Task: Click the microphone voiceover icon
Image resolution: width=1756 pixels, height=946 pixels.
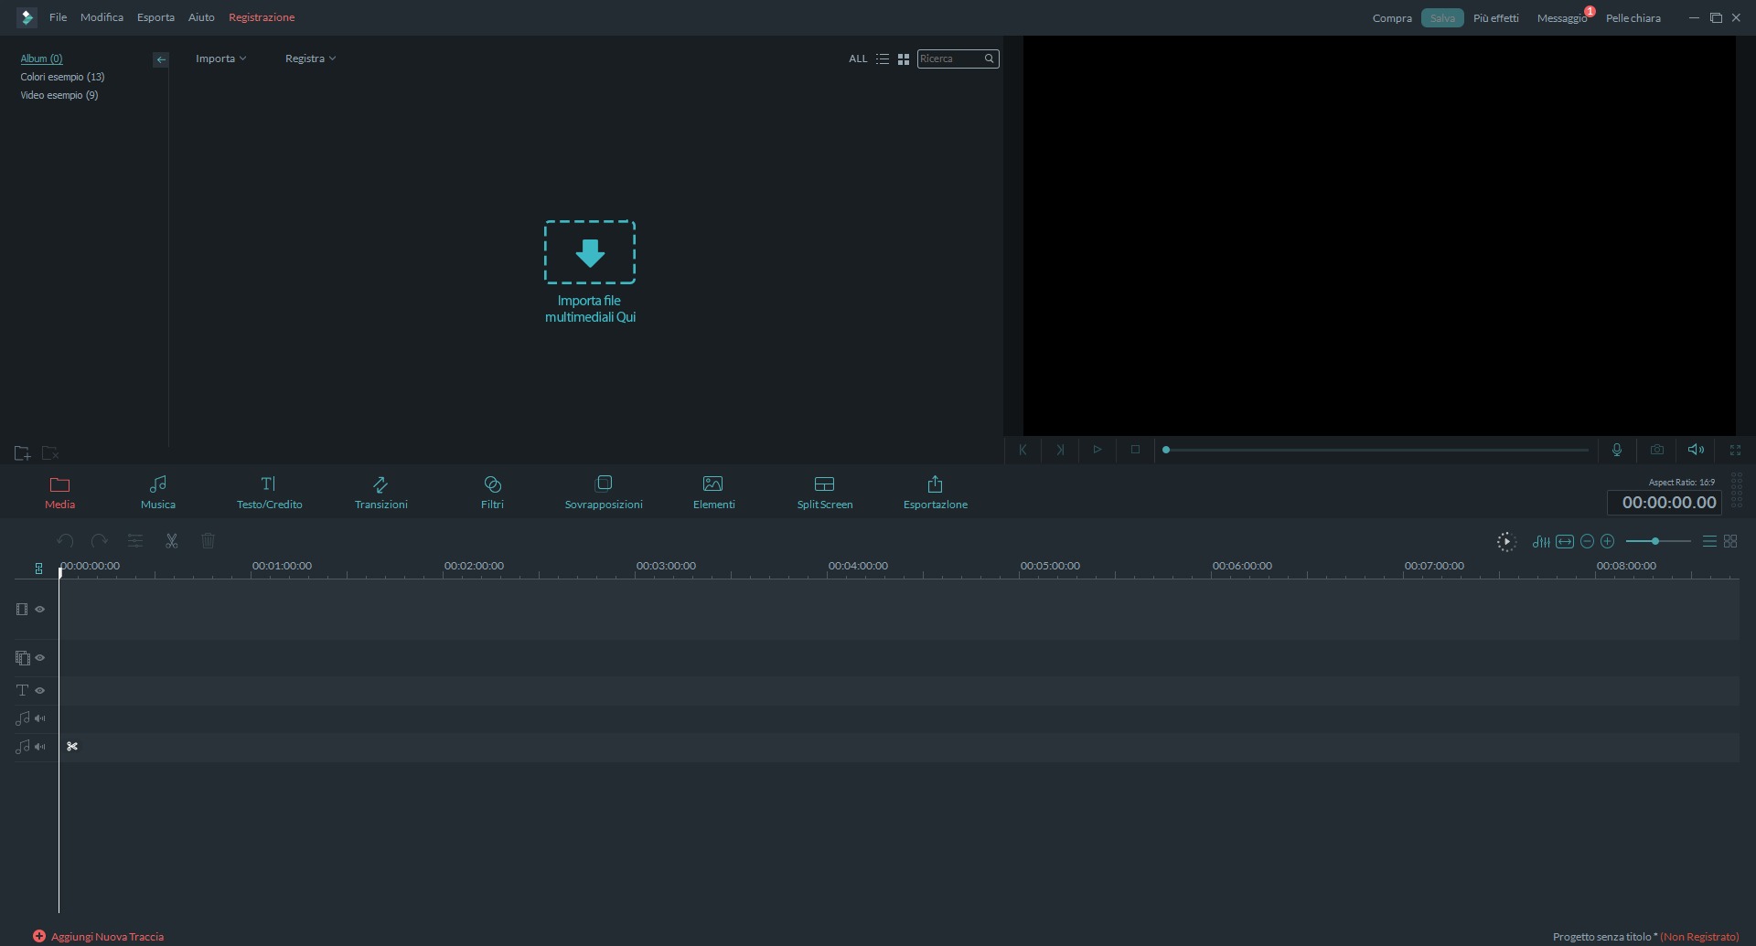Action: [x=1616, y=450]
